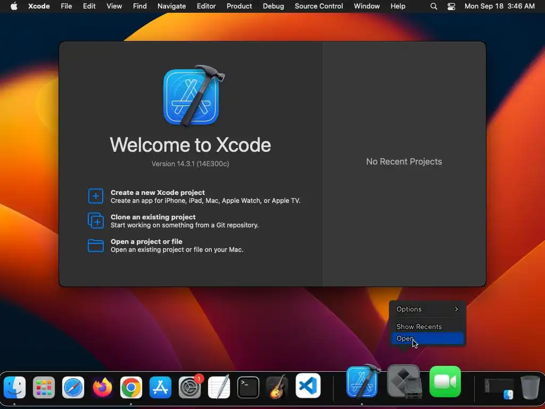Open the Navigate menu
The width and height of the screenshot is (545, 409).
[x=172, y=6]
